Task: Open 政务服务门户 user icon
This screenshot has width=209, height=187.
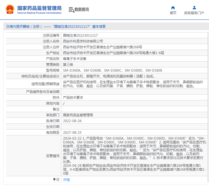Action: pos(194,7)
